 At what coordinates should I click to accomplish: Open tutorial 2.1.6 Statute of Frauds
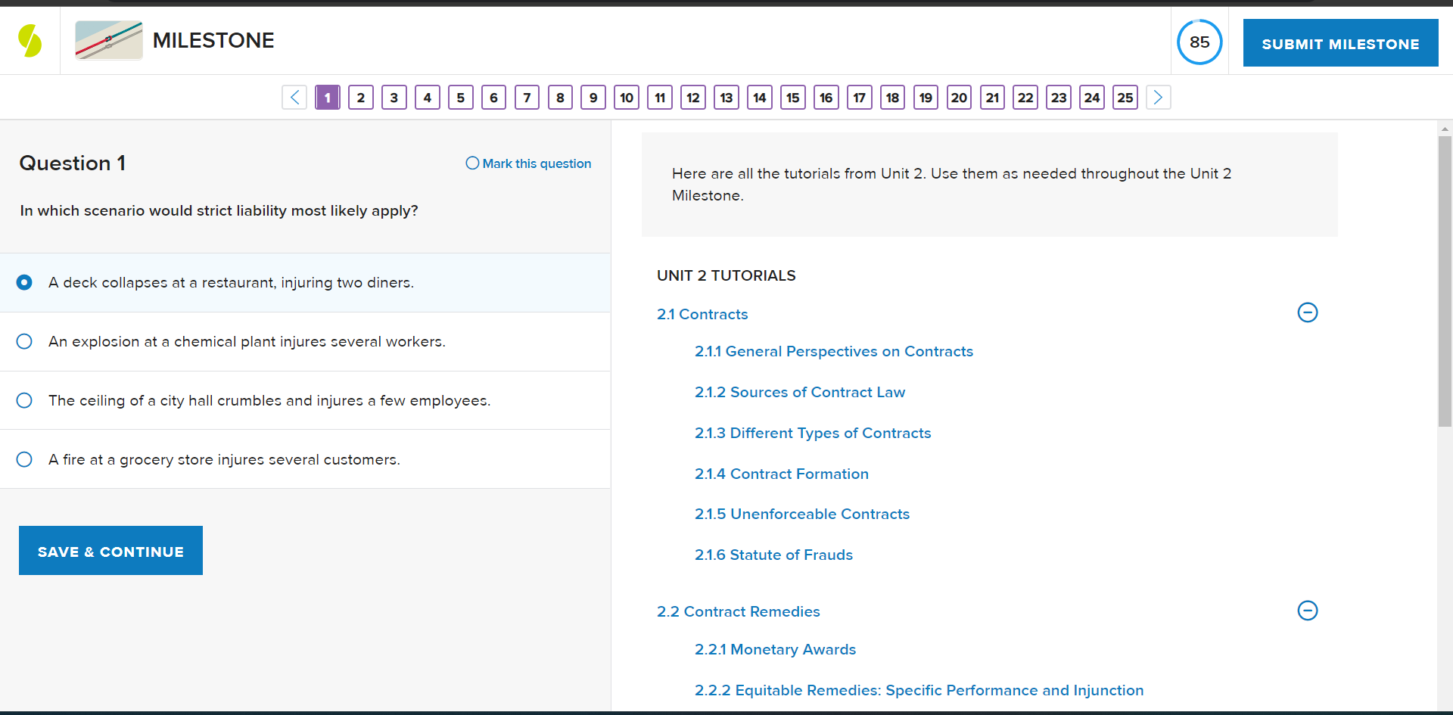(773, 555)
